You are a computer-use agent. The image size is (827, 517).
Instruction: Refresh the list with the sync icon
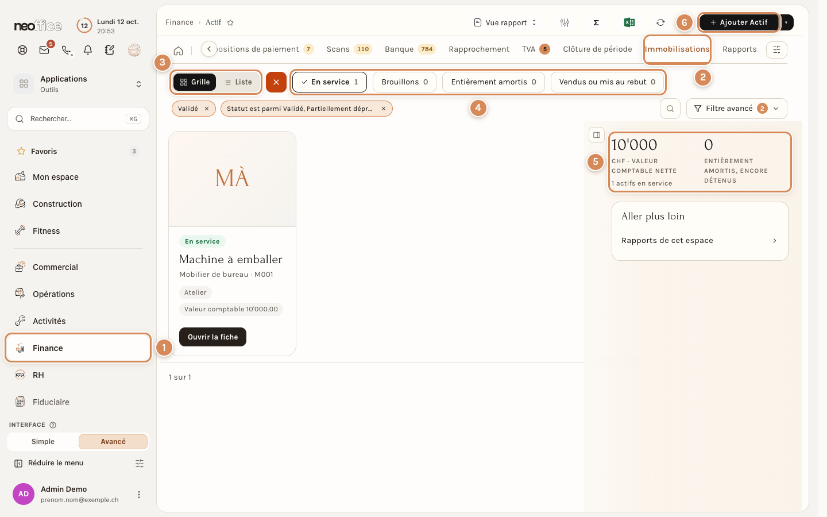[660, 22]
